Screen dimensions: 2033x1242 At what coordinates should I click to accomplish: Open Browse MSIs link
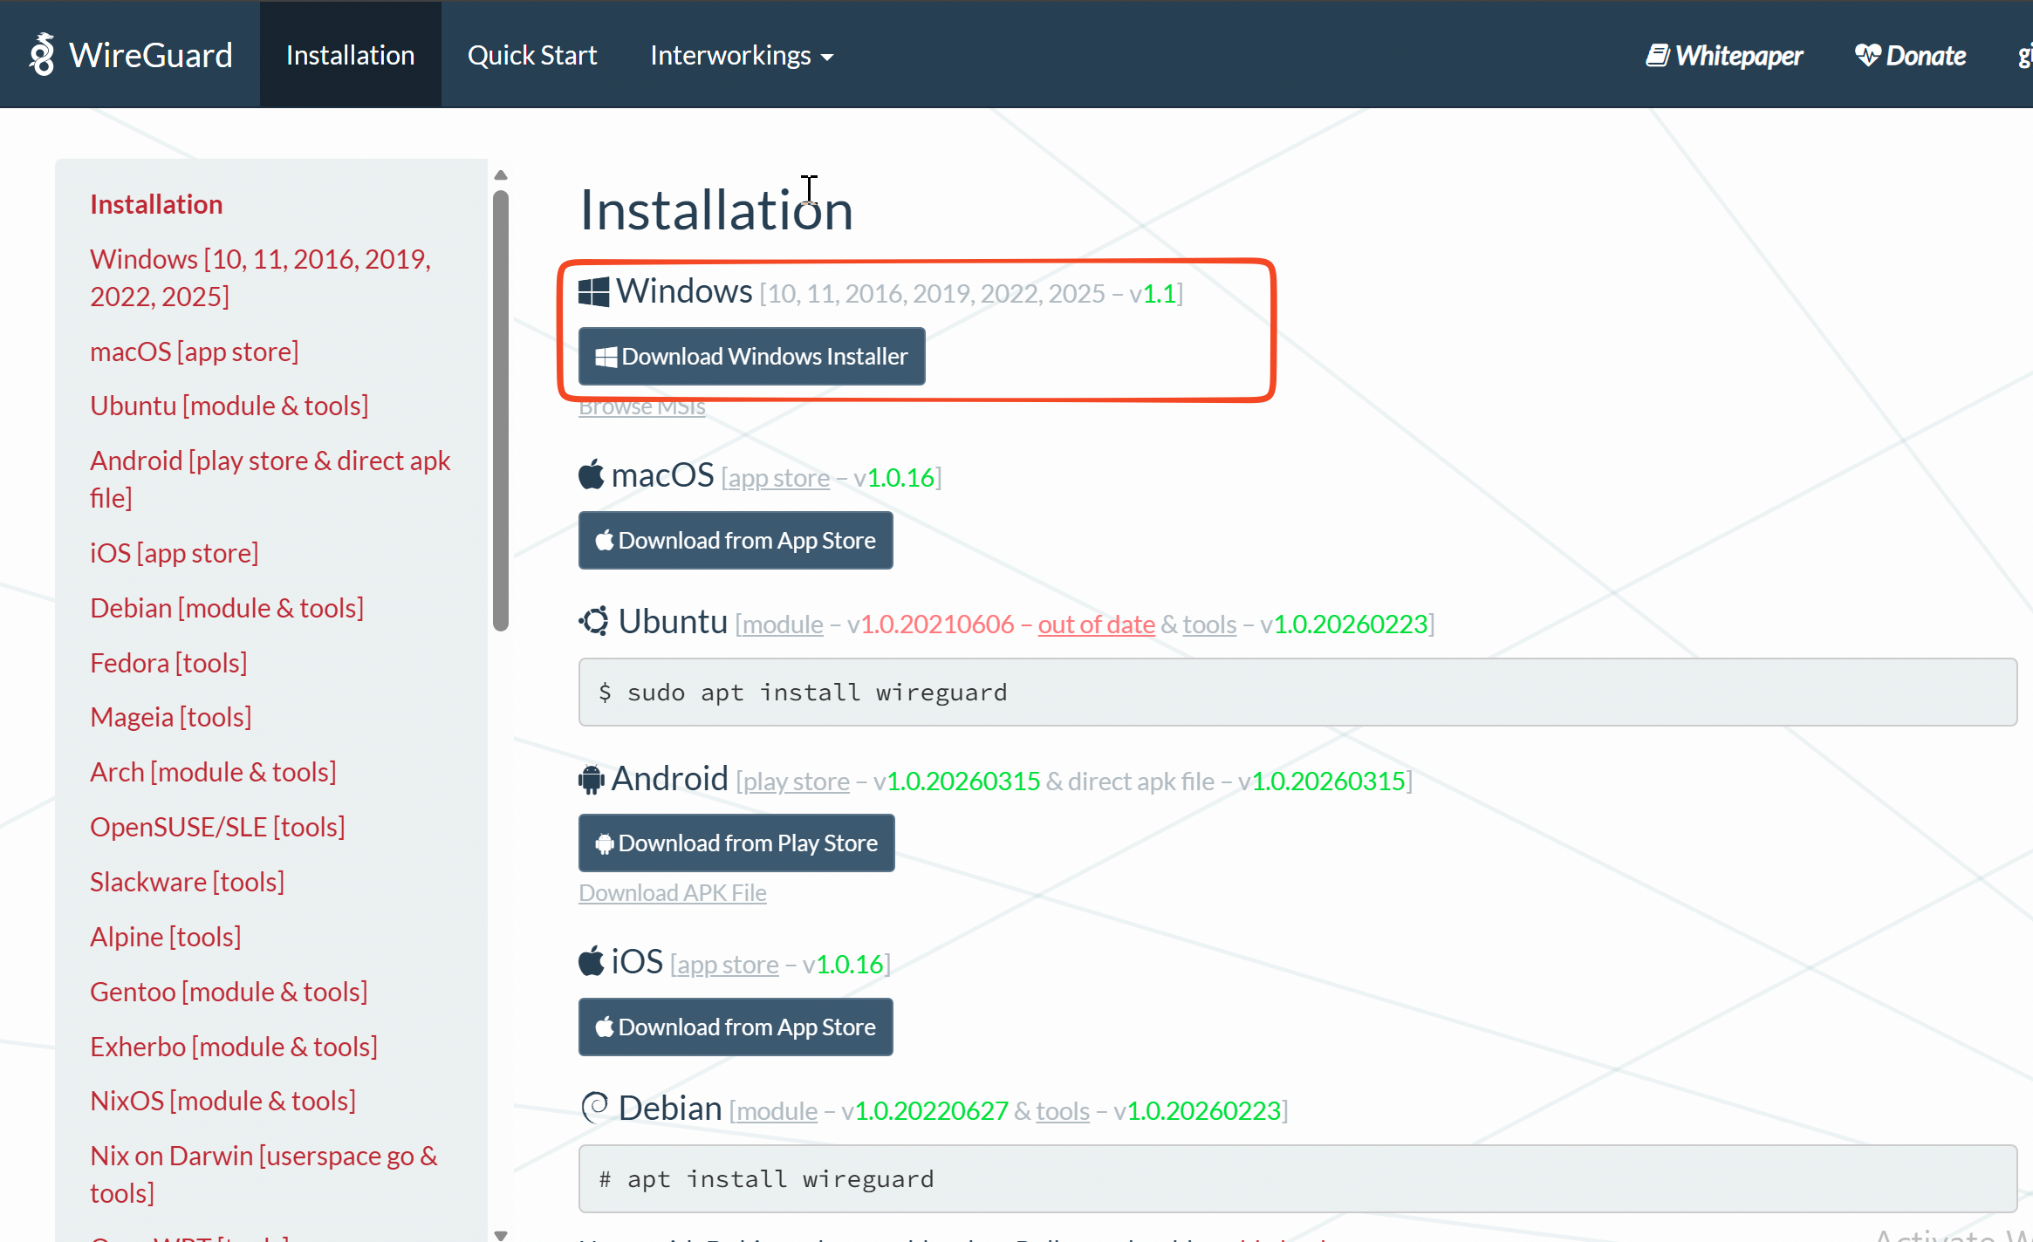click(642, 408)
